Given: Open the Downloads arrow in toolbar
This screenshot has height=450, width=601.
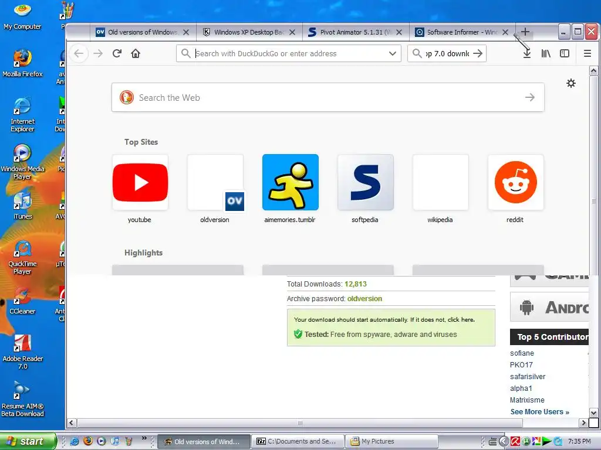Looking at the screenshot, I should [527, 53].
